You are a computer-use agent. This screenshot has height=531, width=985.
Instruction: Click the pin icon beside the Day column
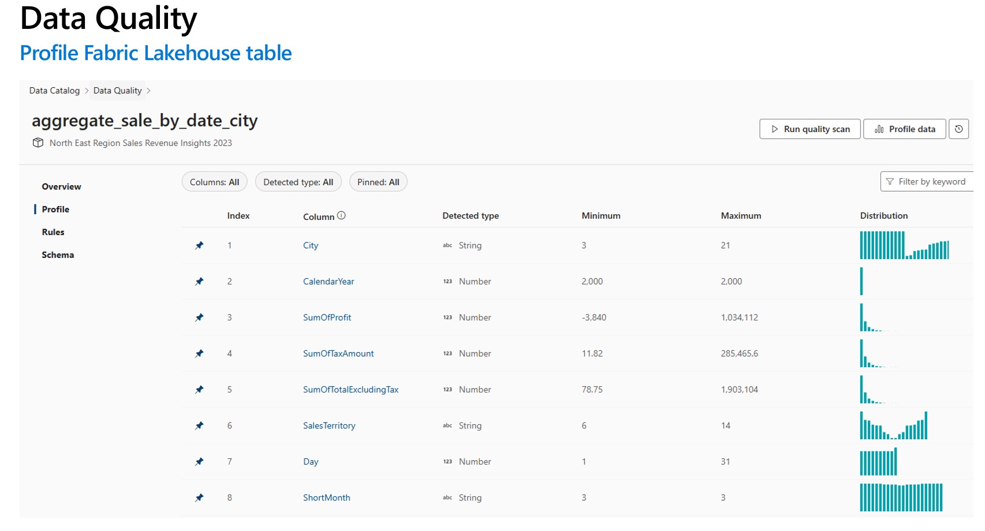(x=199, y=462)
